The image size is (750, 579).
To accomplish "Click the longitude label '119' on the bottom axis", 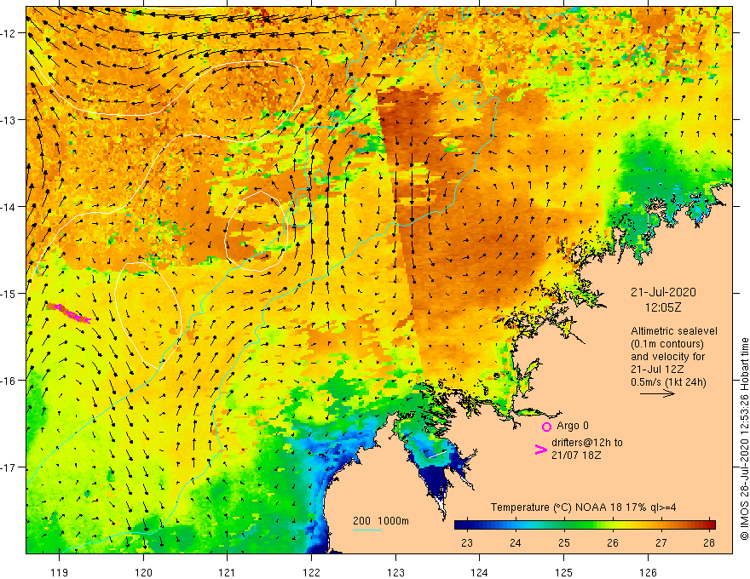I will click(x=60, y=573).
